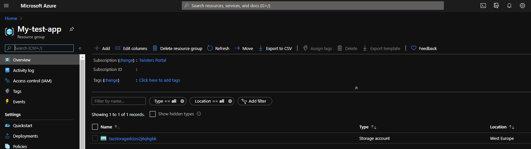The height and width of the screenshot is (149, 531).
Task: Enable Show hidden types checkbox
Action: (x=153, y=114)
